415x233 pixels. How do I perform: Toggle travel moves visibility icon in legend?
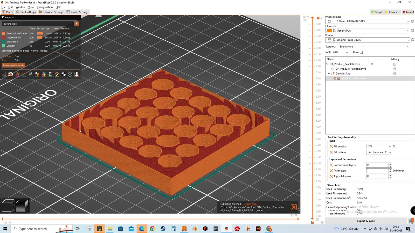tap(4, 74)
